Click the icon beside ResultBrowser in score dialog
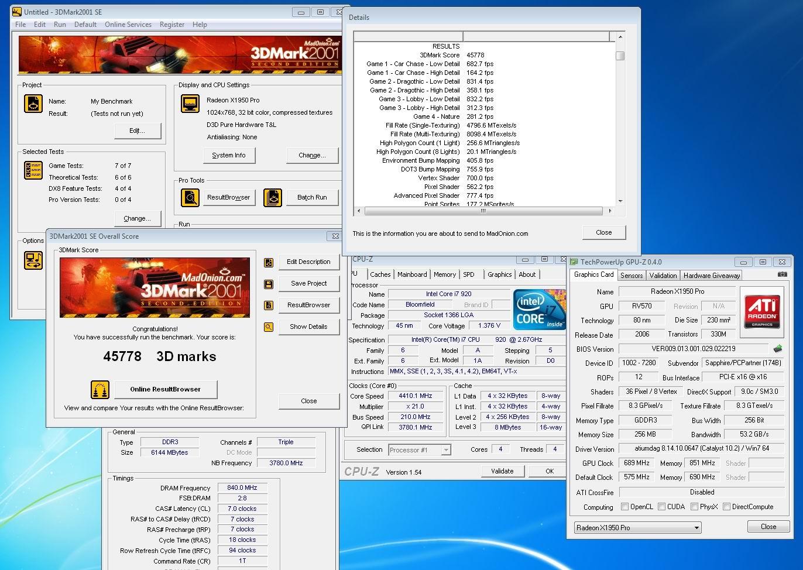This screenshot has width=803, height=570. pyautogui.click(x=269, y=305)
